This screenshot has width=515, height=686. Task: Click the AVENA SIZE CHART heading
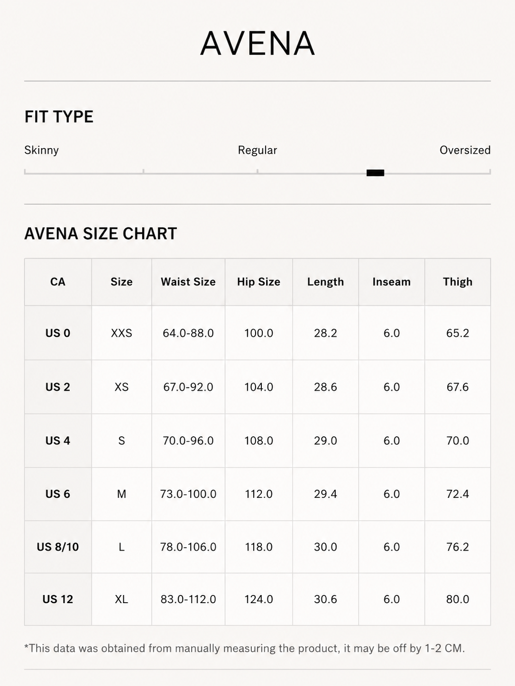[101, 234]
